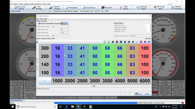
Task: Open Task View on taskbar
Action: point(60,107)
